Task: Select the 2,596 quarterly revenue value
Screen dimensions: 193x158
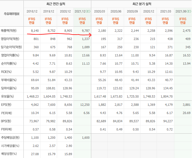Action: [169, 31]
